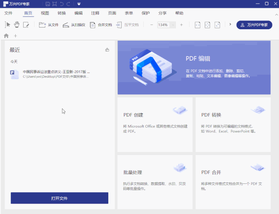
Task: Click the 万兴PDF专家 app logo
Action: coord(6,4)
